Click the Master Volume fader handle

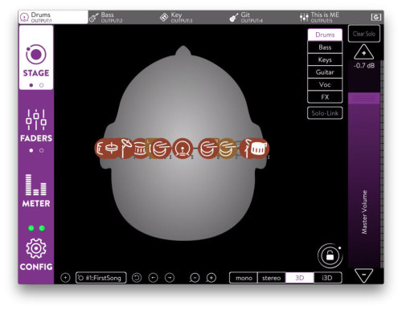click(364, 98)
